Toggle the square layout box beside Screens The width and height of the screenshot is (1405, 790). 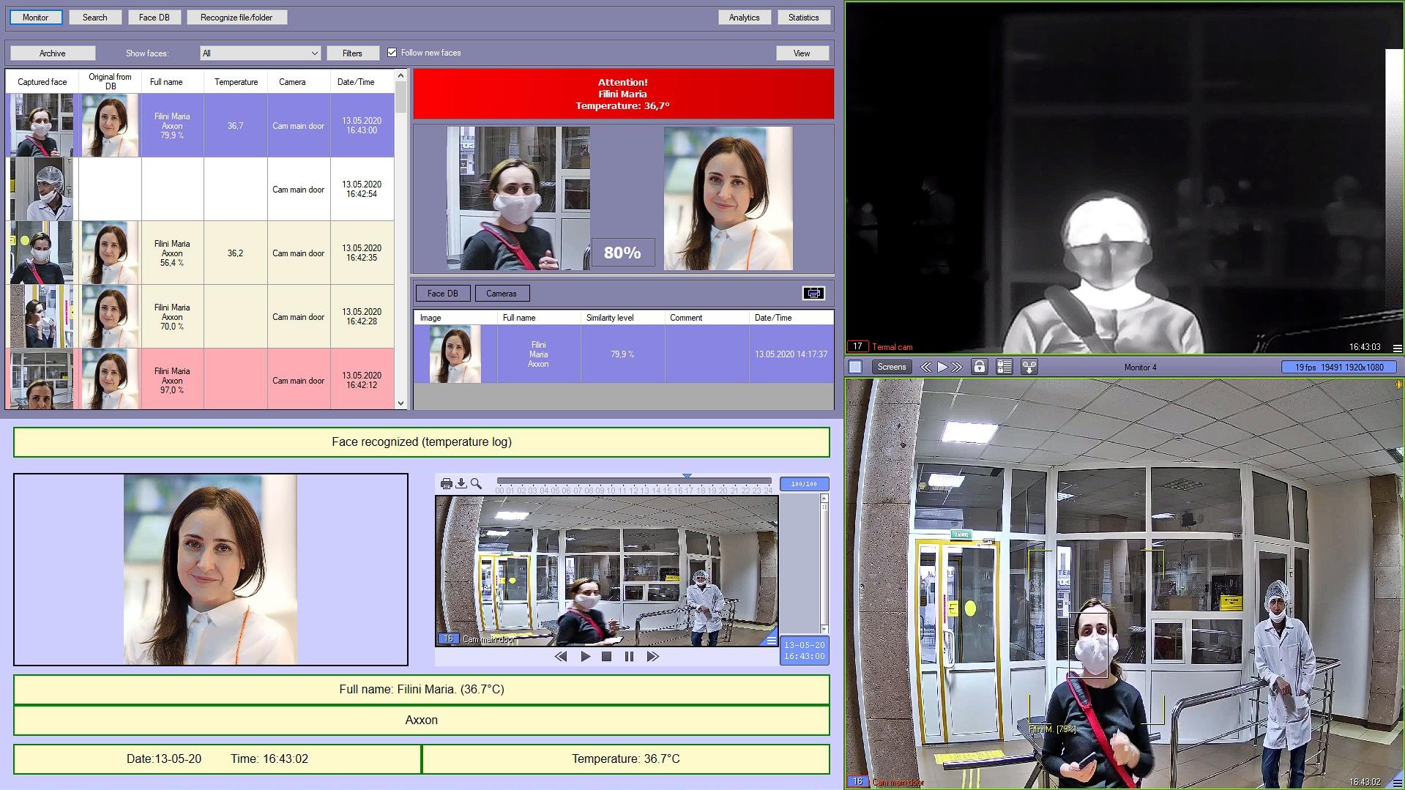(855, 367)
